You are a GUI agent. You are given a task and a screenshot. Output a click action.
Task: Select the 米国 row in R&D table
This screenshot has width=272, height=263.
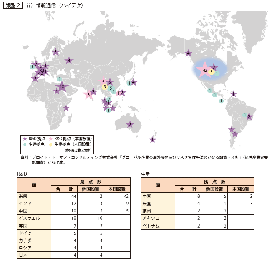click(74, 196)
